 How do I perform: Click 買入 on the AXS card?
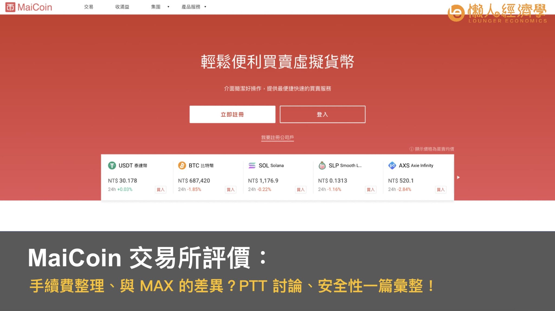(x=441, y=190)
